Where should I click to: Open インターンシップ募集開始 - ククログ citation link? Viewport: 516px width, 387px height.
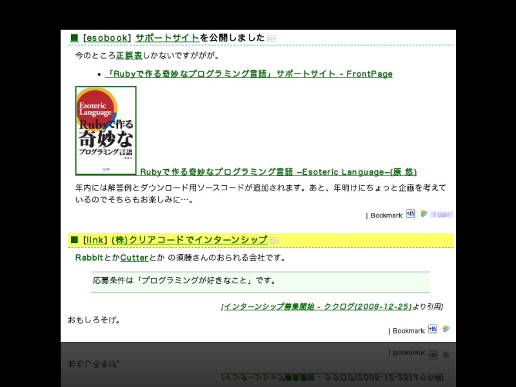coord(317,306)
